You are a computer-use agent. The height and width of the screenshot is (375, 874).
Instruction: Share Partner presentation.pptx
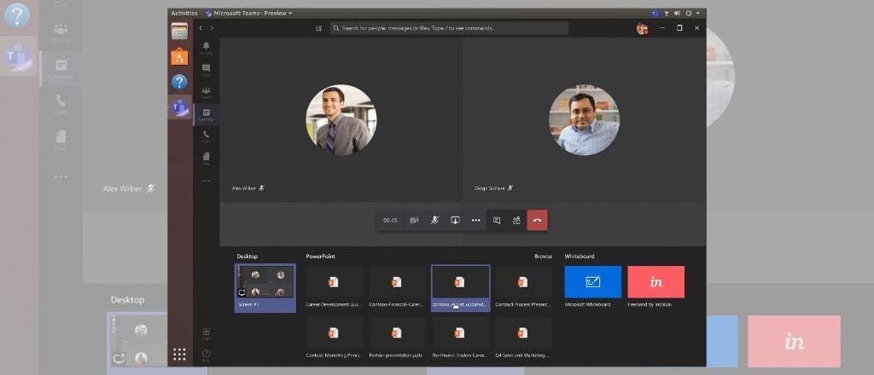point(397,337)
